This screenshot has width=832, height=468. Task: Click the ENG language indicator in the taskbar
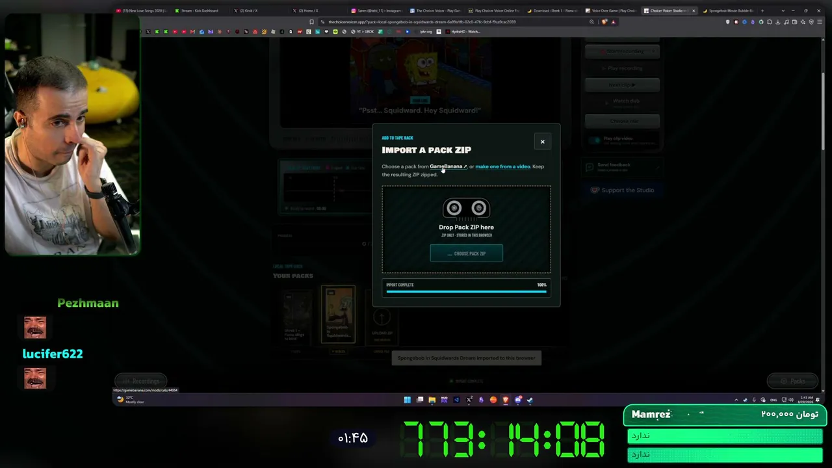773,400
